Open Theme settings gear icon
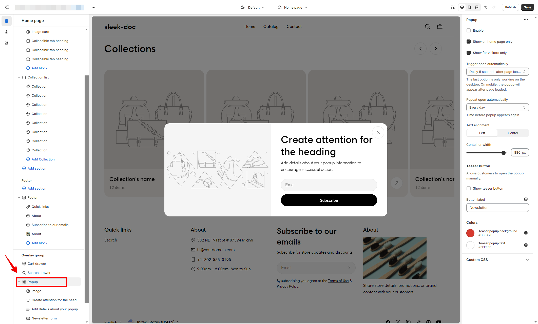 pyautogui.click(x=7, y=32)
